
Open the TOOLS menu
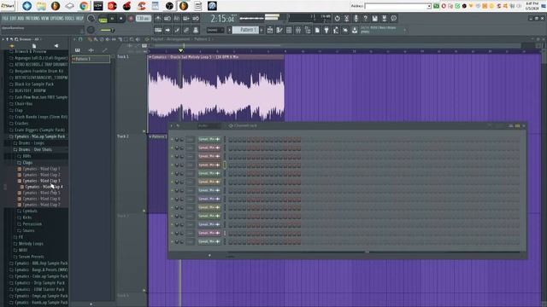pos(69,18)
